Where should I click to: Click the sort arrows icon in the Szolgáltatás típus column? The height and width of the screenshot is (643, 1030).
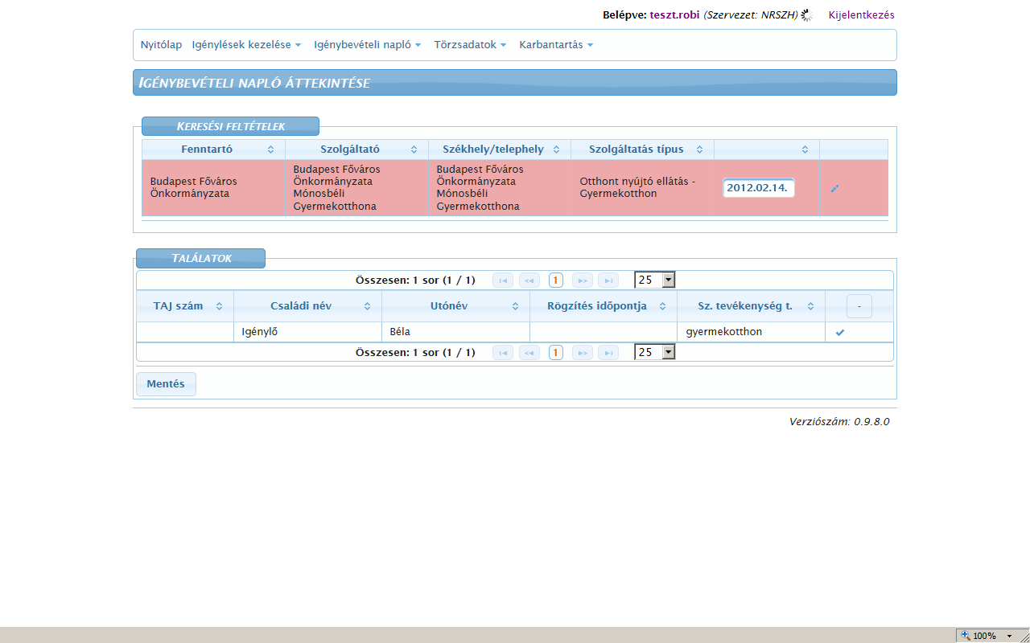699,149
